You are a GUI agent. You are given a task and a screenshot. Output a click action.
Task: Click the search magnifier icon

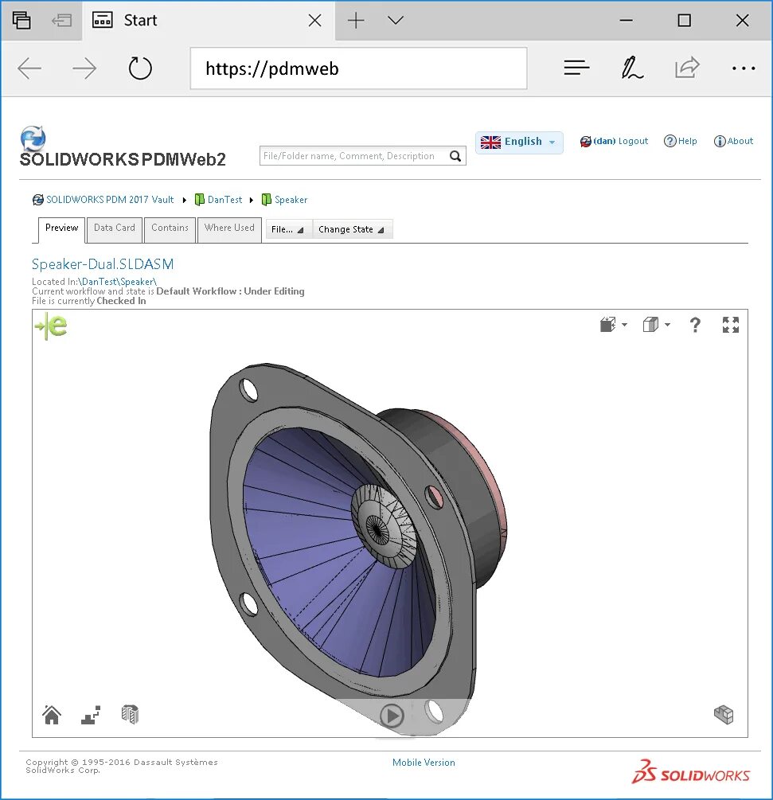coord(455,156)
